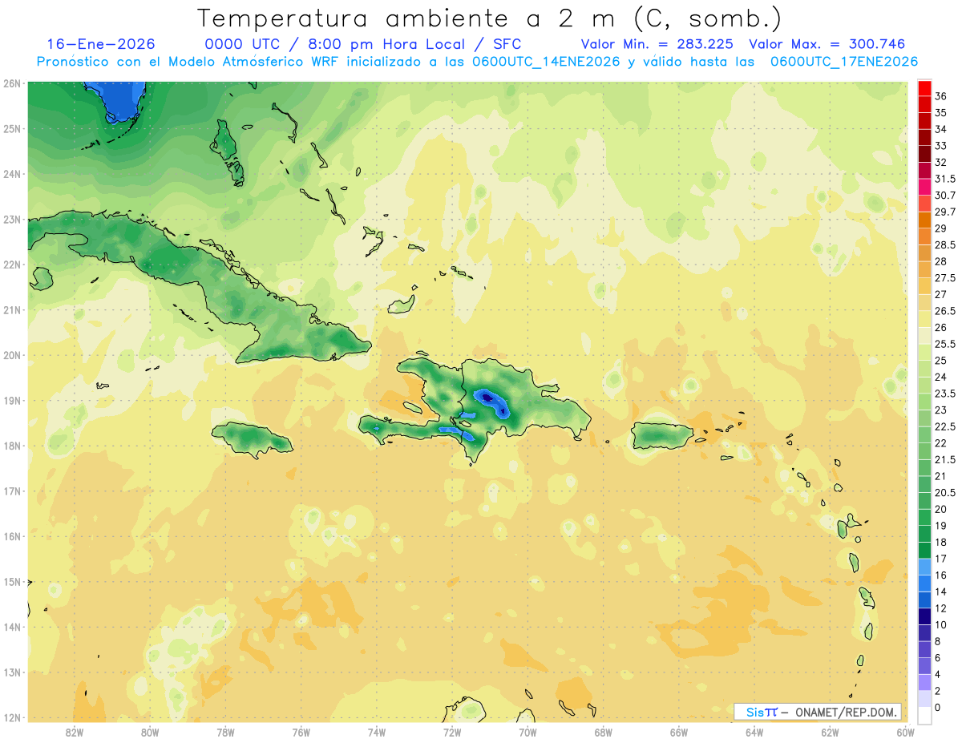Click the legend value "0"
Image resolution: width=962 pixels, height=743 pixels.
click(x=939, y=708)
